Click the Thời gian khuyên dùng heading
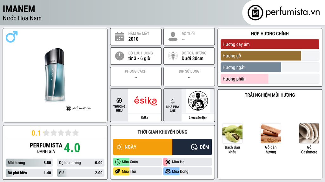The height and width of the screenshot is (182, 325). [162, 132]
